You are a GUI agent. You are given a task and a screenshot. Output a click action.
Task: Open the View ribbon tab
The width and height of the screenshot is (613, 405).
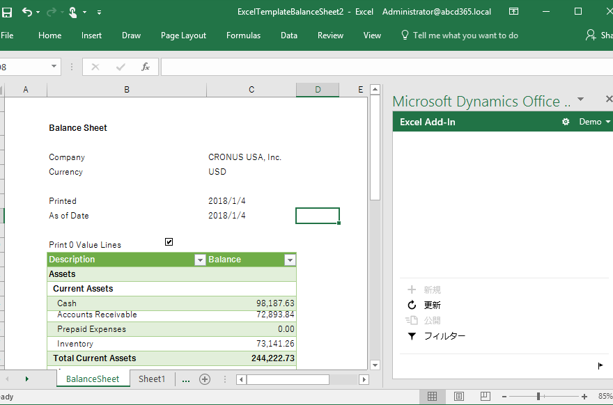372,35
